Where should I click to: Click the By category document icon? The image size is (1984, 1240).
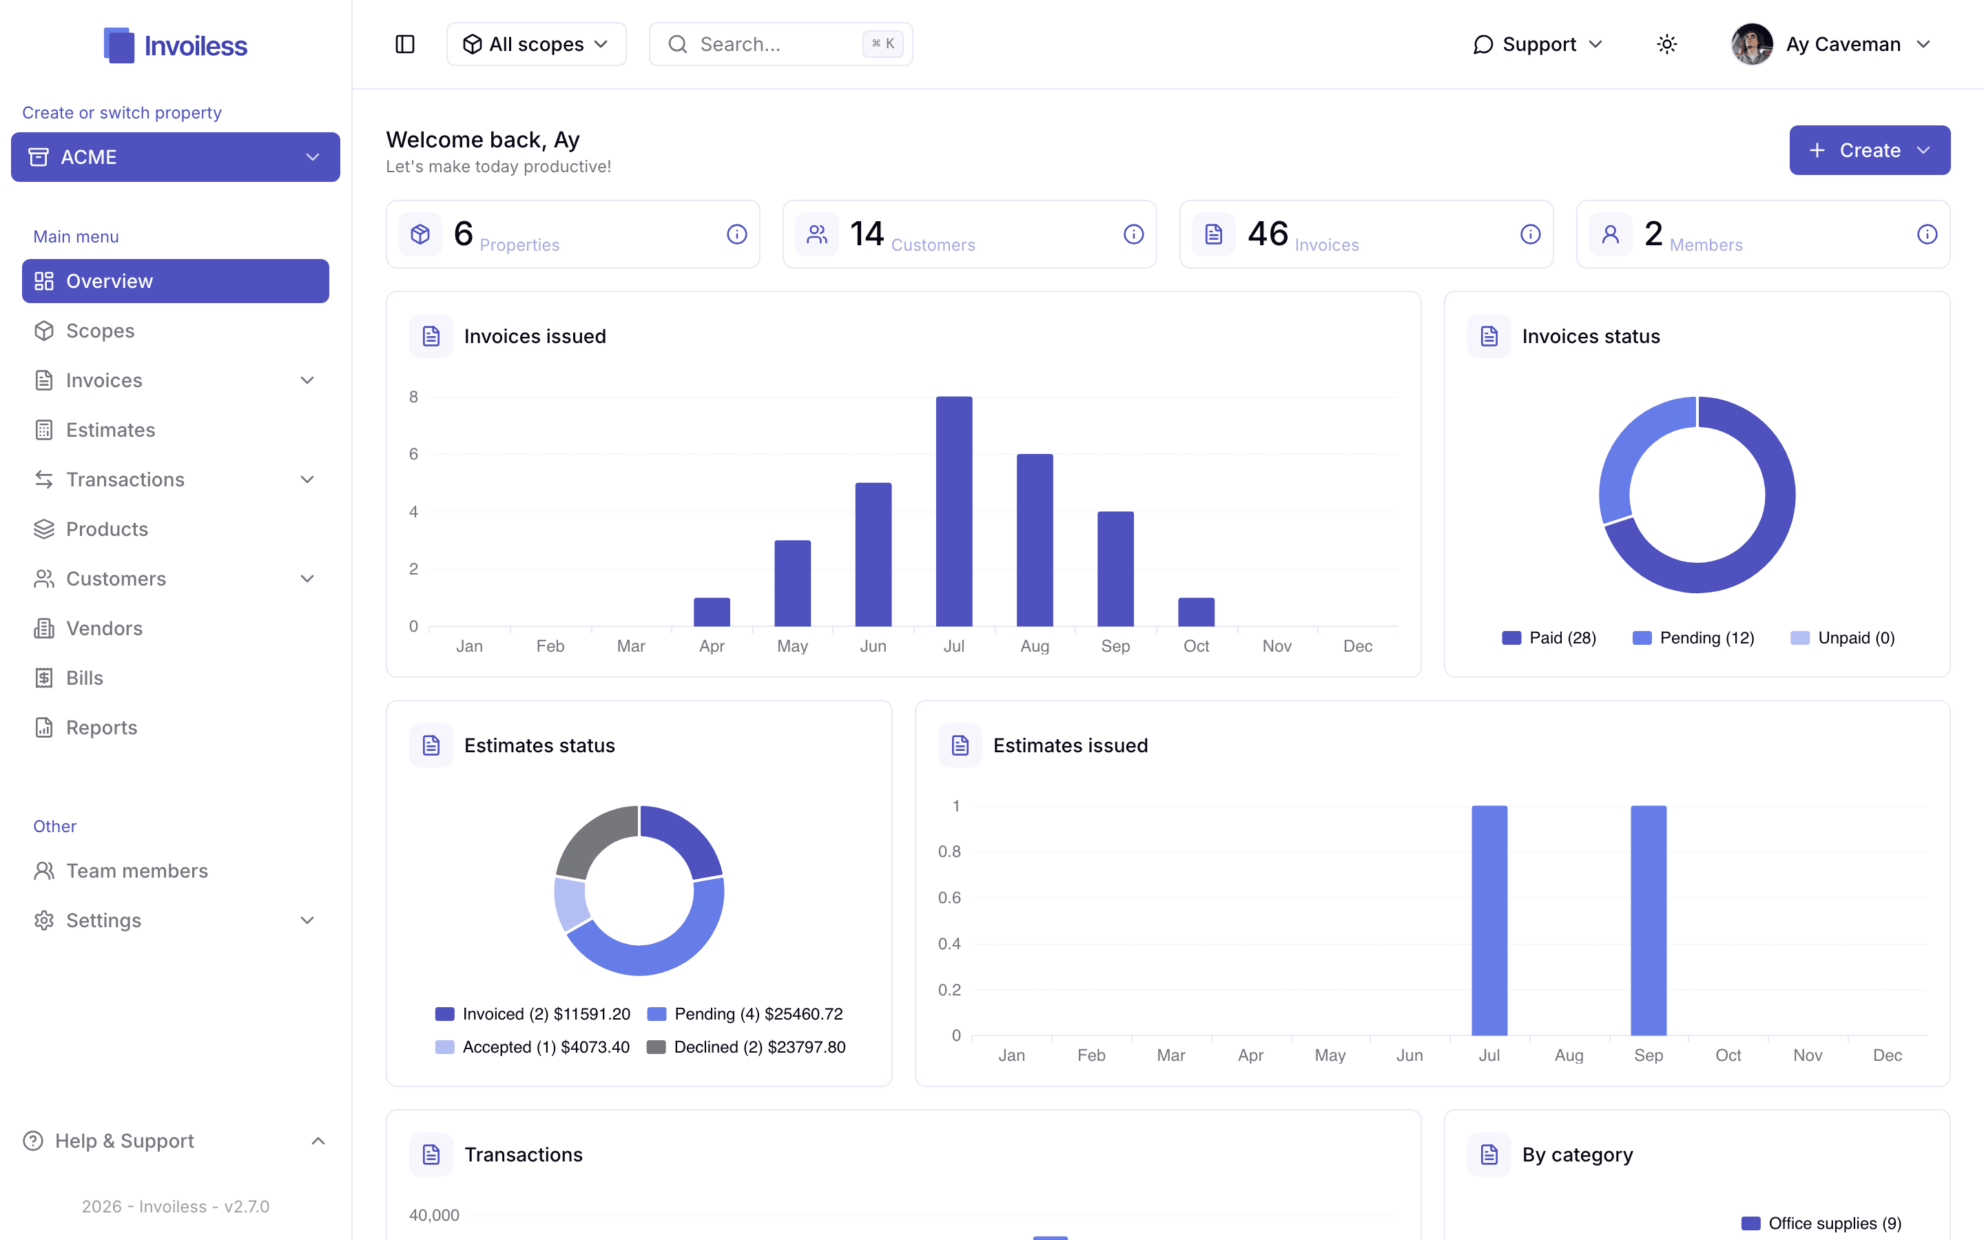point(1489,1155)
